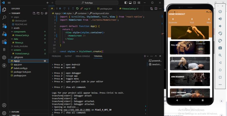
Task: Tap the FULL BODY workout card
Action: click(x=190, y=48)
